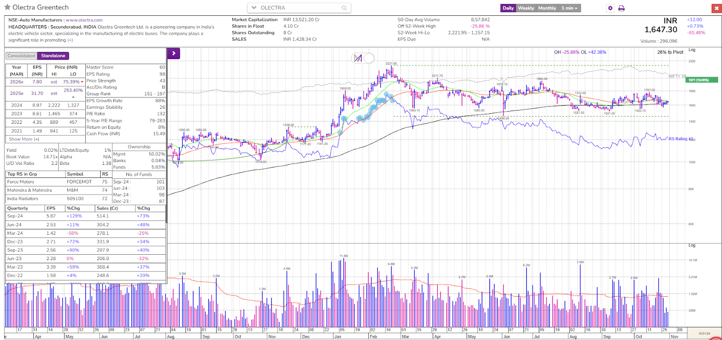Open the symbol dropdown chevron beside OLECTRA
This screenshot has height=340, width=722.
[x=254, y=8]
